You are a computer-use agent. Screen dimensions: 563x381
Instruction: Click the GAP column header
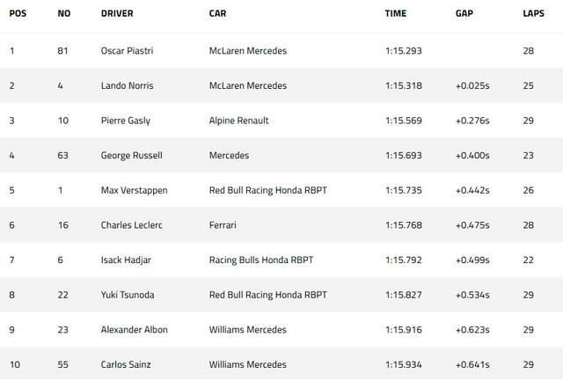coord(464,15)
